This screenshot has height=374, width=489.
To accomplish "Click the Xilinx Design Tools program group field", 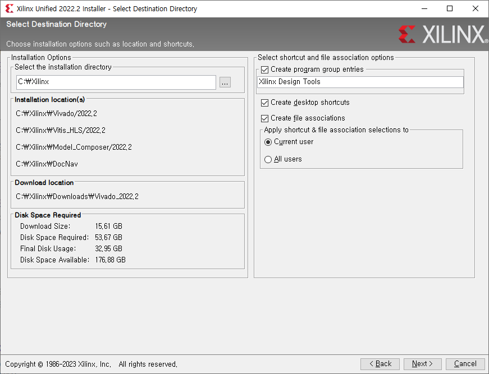I will [360, 82].
